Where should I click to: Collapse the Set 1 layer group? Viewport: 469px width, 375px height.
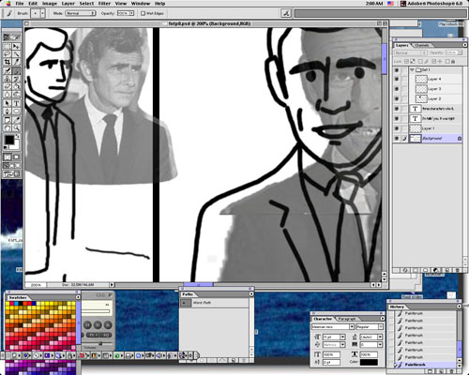coord(412,69)
